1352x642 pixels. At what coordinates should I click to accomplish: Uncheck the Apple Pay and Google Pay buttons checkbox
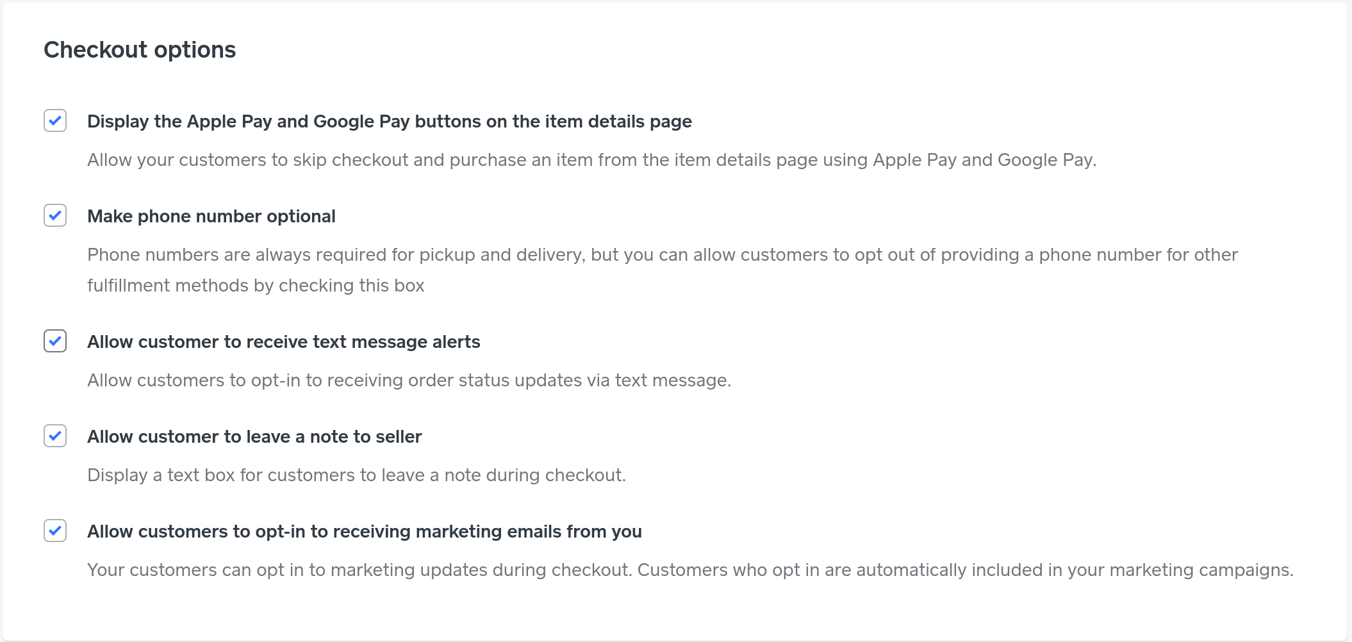[55, 120]
